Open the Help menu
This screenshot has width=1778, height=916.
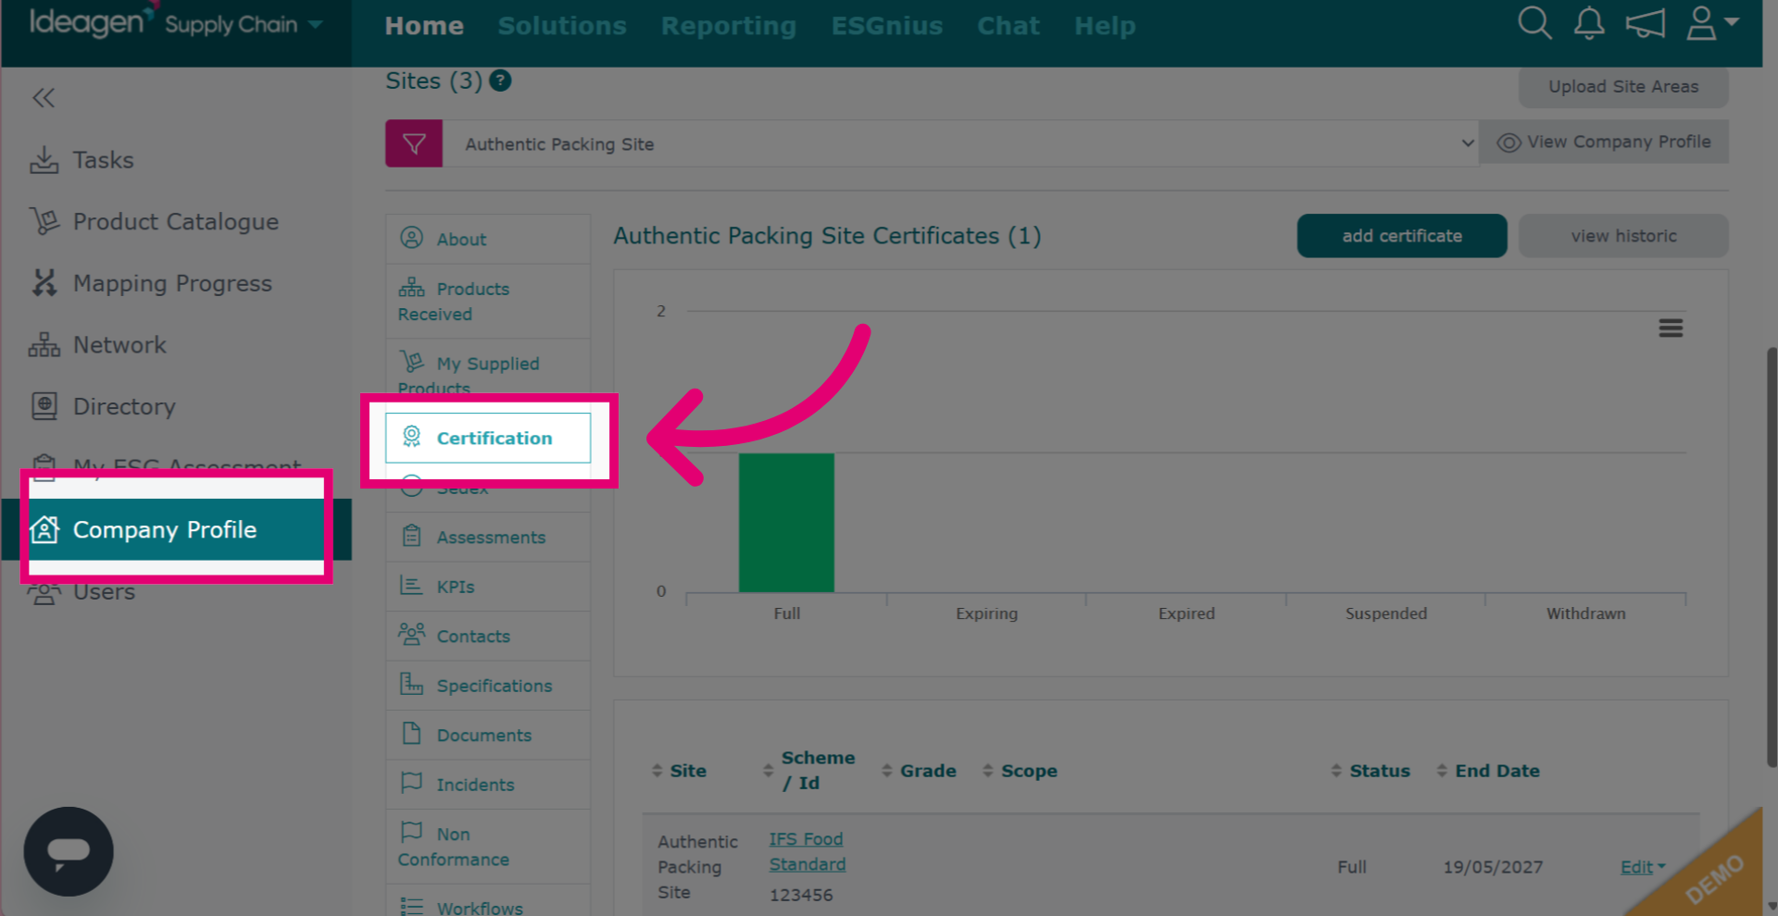point(1105,26)
